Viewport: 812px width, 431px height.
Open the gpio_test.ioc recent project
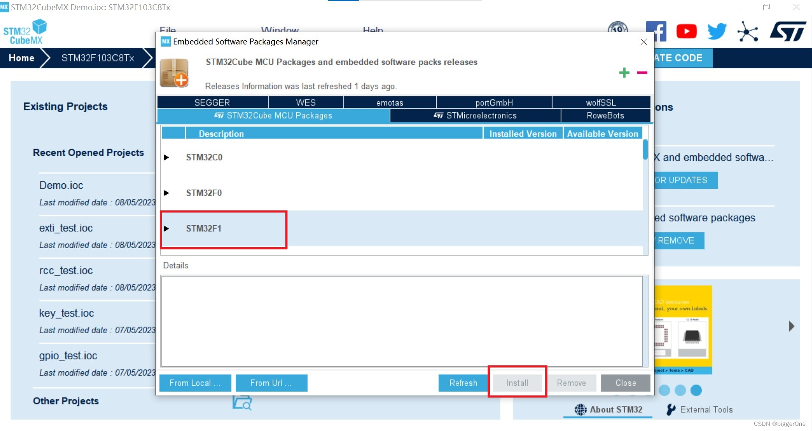tap(68, 356)
